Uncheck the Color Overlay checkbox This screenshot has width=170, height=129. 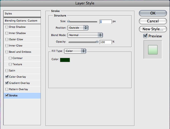pyautogui.click(x=7, y=77)
